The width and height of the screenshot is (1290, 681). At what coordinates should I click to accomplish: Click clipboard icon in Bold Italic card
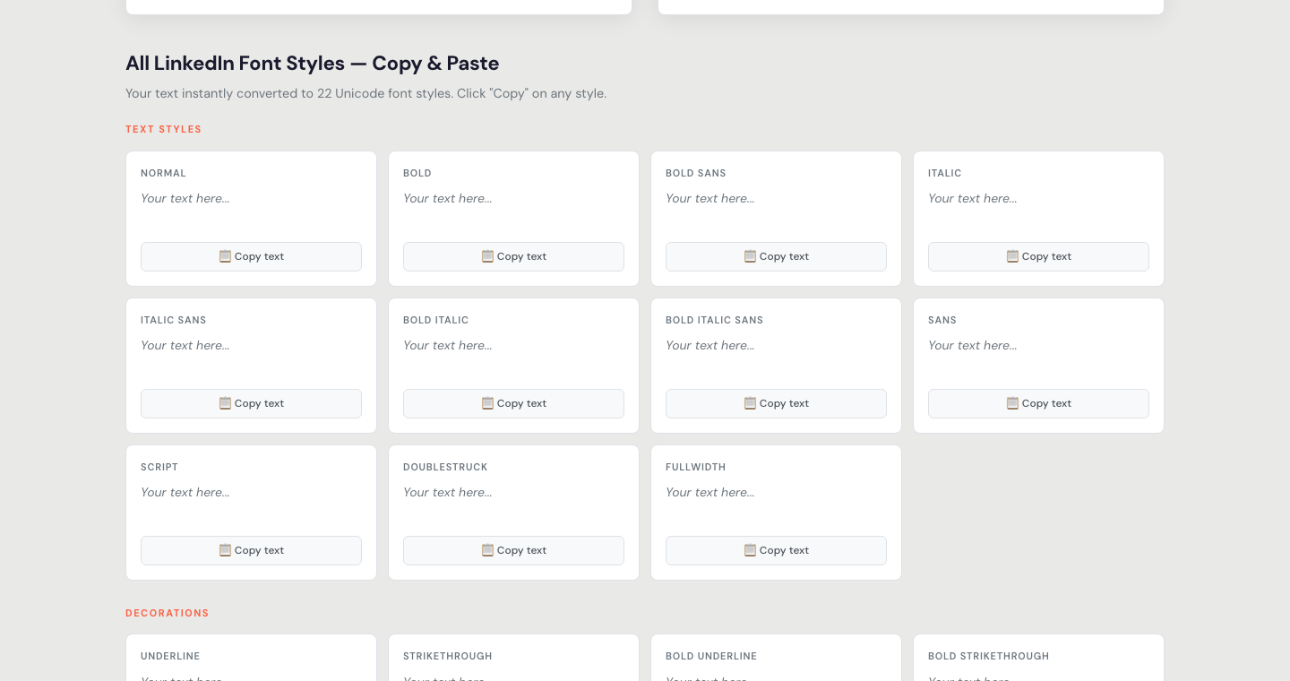[487, 403]
